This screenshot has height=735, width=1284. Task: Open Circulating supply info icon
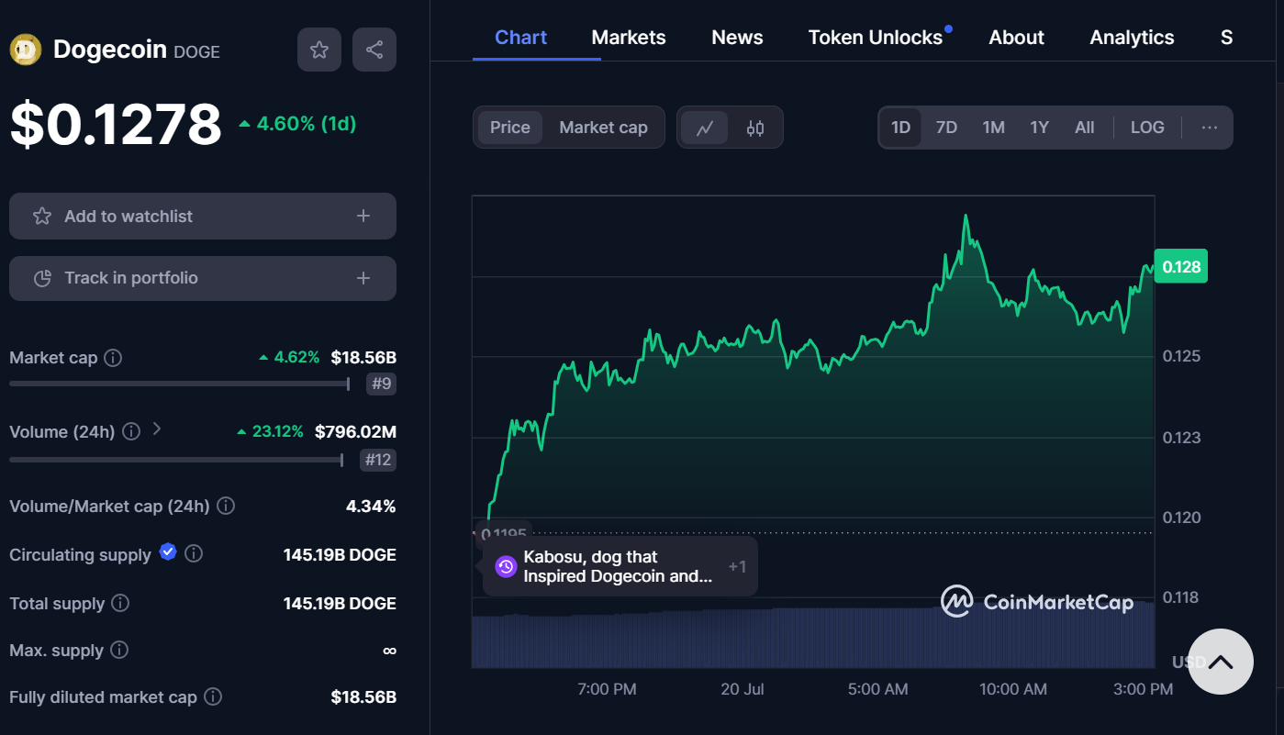click(x=194, y=554)
